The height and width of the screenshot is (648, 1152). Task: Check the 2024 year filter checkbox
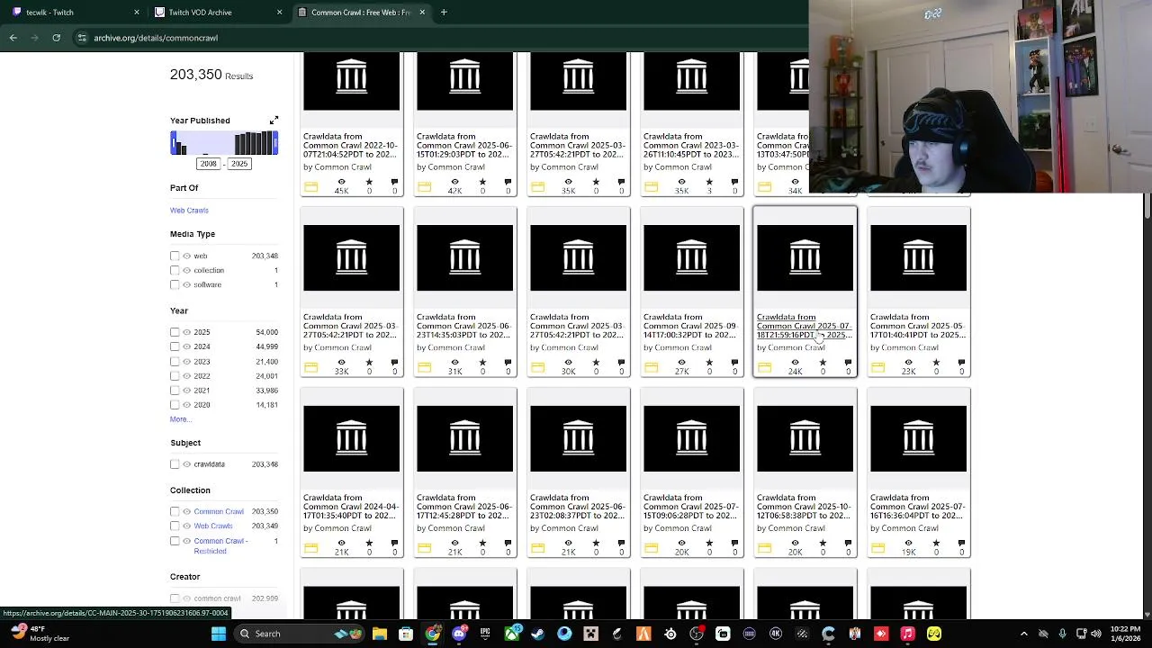(175, 346)
